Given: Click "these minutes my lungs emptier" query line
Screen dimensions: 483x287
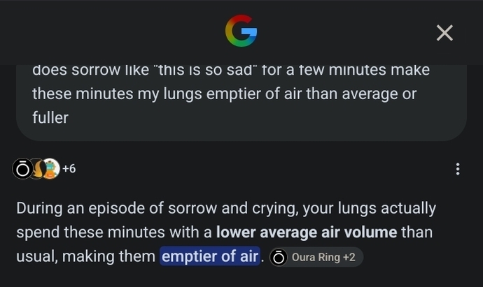Looking at the screenshot, I should 224,94.
